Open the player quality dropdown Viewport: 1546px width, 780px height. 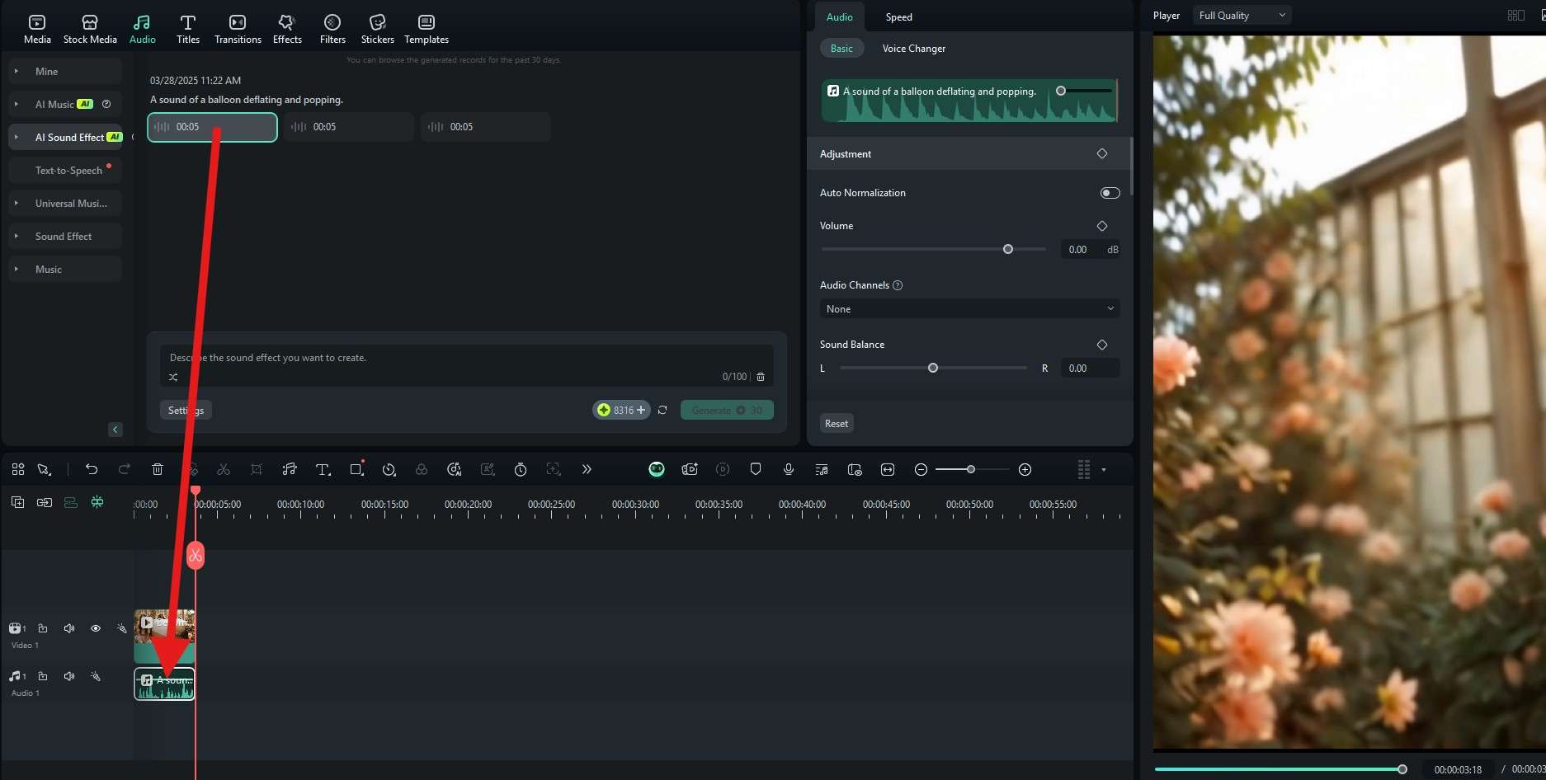[1242, 16]
